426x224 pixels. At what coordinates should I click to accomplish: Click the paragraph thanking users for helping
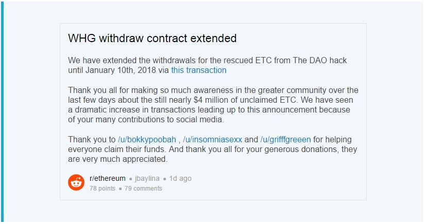(x=212, y=150)
